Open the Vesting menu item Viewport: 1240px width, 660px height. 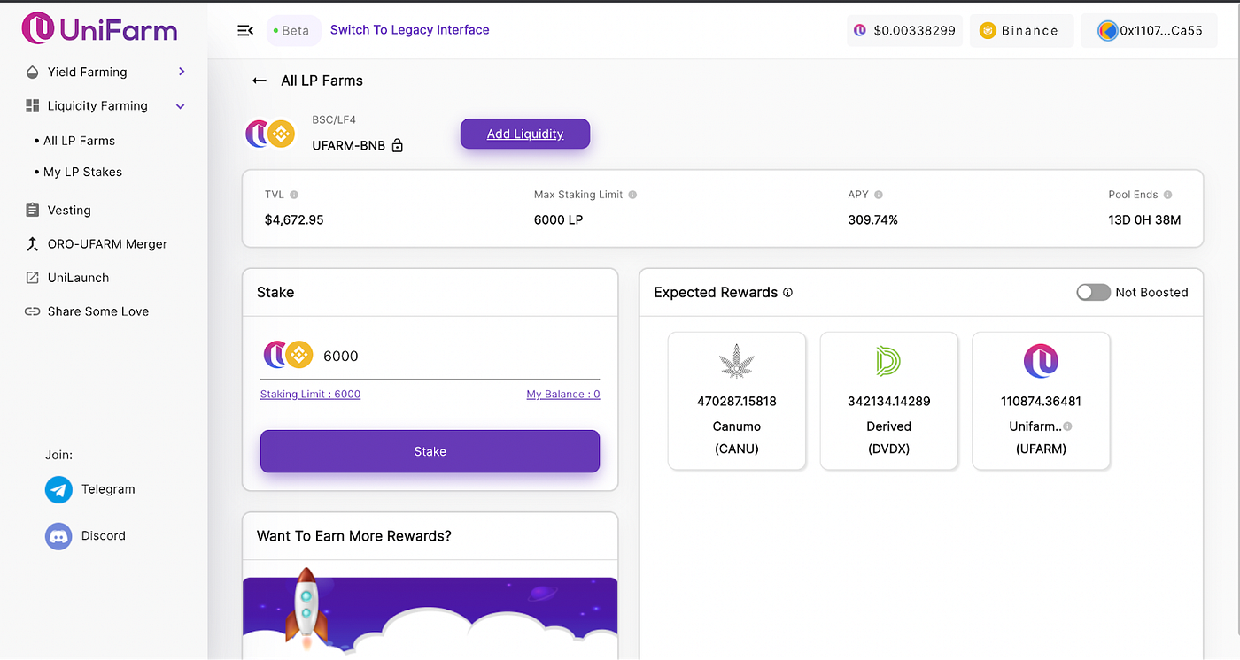tap(69, 211)
